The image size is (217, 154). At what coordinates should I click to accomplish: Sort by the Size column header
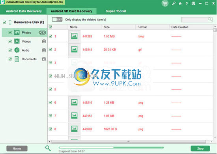click(119, 27)
